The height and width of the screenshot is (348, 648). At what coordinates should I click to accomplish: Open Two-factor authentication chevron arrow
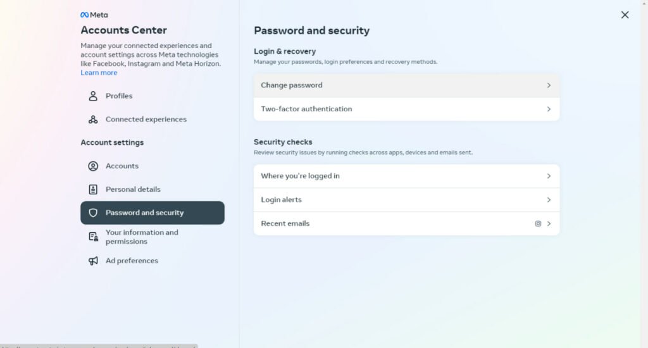tap(549, 109)
